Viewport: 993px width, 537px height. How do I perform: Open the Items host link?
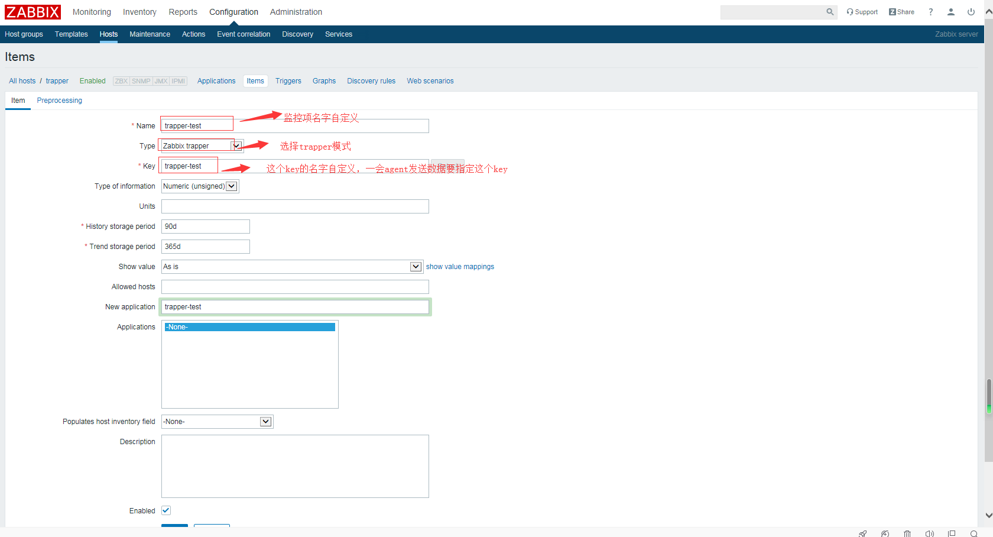pyautogui.click(x=255, y=81)
